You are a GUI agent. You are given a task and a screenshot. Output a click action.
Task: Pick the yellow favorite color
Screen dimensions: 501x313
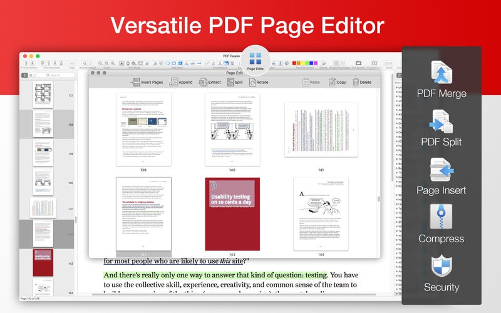(x=303, y=63)
